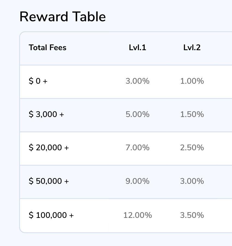Click the Lvl.1 column header
The height and width of the screenshot is (246, 232).
pos(138,48)
